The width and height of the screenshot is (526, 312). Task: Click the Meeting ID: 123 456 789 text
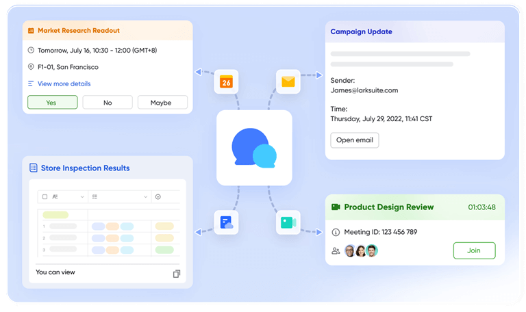tap(381, 232)
